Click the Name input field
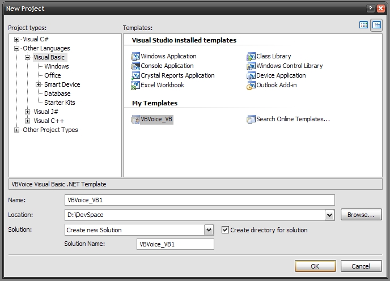Viewport: 390px width, 281px height. (x=200, y=200)
